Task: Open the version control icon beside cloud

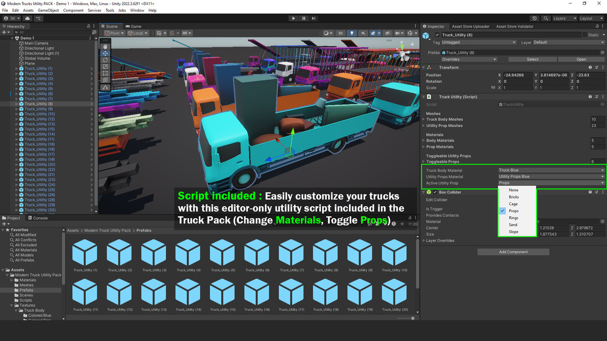Action: (38, 18)
